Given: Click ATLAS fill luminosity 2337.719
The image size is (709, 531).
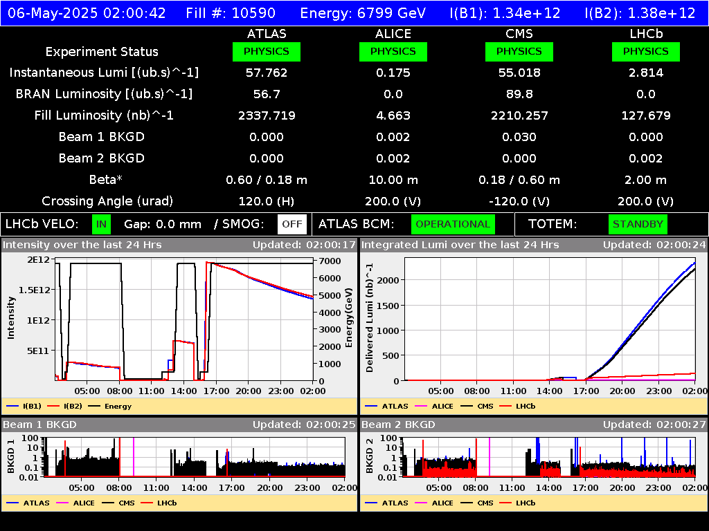Looking at the screenshot, I should (267, 115).
